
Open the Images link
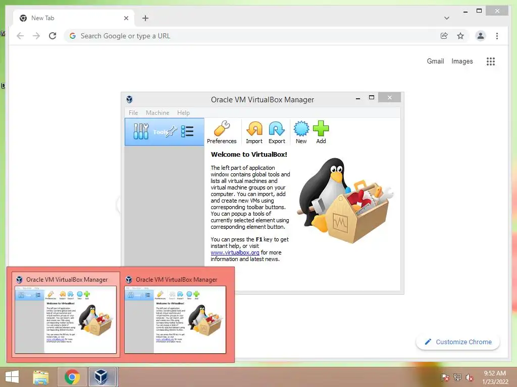462,61
